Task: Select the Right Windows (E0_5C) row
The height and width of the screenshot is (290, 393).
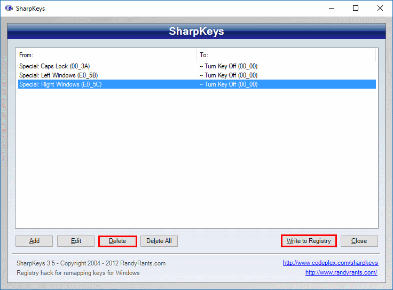Action: 197,84
